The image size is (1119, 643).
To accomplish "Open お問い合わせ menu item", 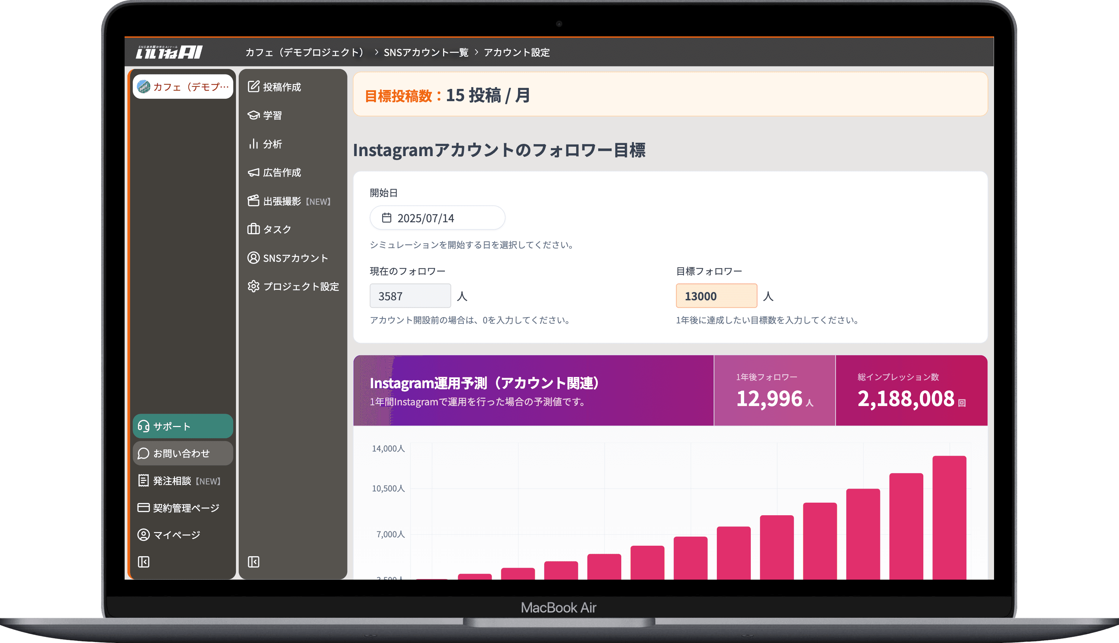I will click(183, 453).
